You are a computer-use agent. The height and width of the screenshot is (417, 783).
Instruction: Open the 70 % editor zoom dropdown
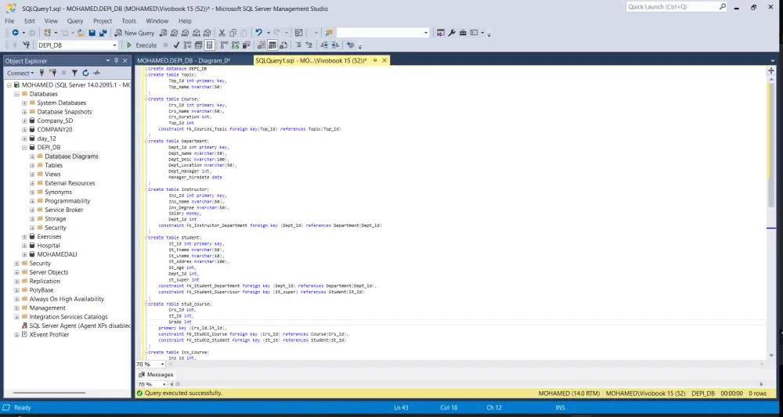tap(163, 365)
